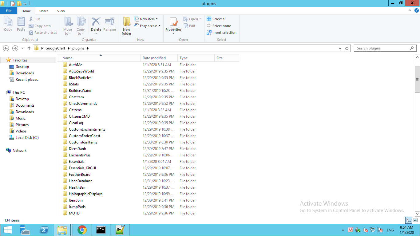
Task: Create a New folder from the ribbon
Action: tap(126, 26)
